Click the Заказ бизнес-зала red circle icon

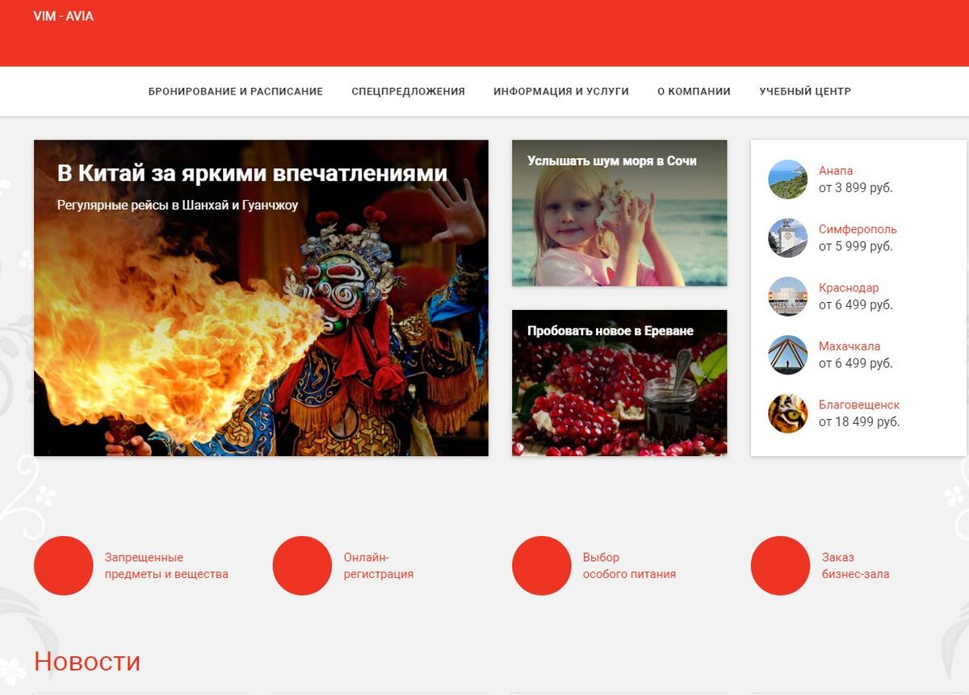[780, 565]
